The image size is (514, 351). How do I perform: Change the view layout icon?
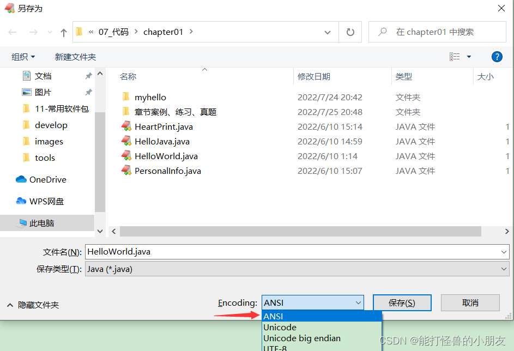click(x=455, y=57)
